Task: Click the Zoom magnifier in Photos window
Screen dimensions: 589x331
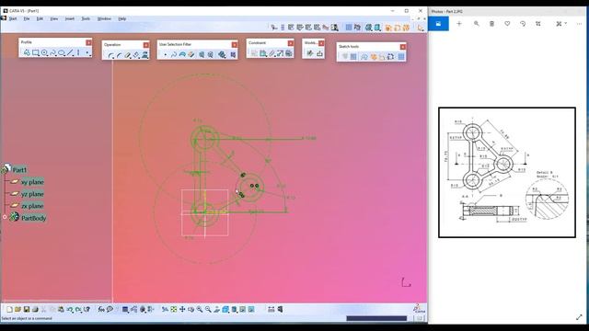Action: [x=477, y=24]
